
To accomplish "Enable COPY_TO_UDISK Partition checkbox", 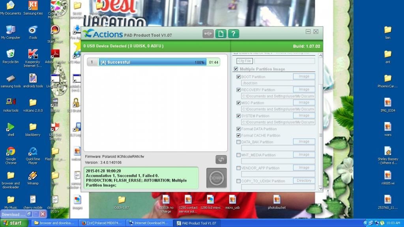I will (x=239, y=181).
